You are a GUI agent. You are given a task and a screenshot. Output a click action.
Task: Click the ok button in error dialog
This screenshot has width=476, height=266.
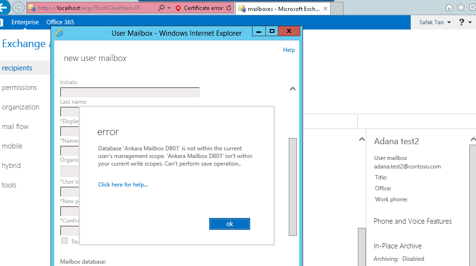point(230,224)
